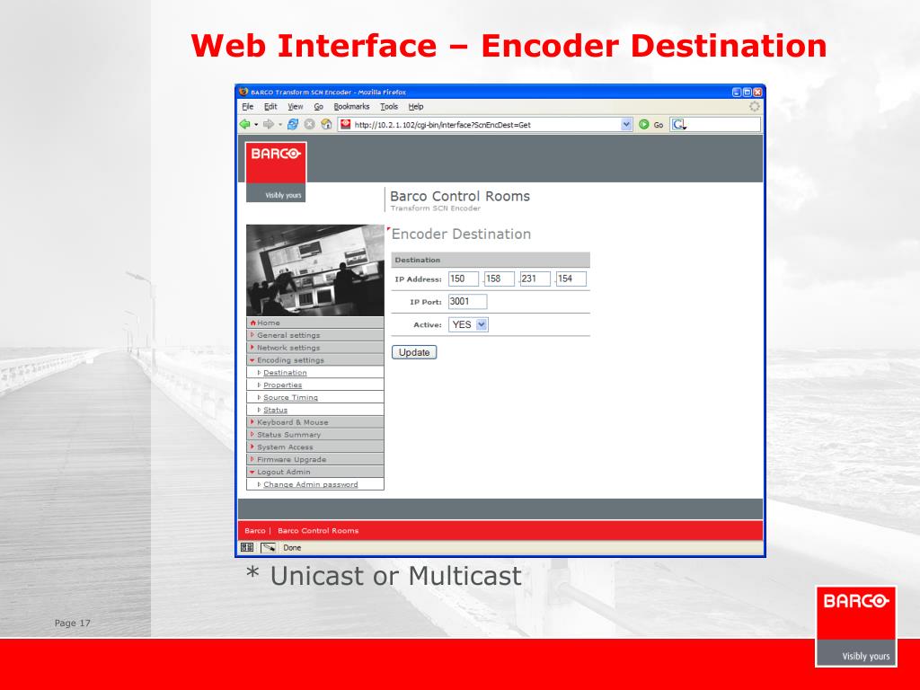This screenshot has height=690, width=920.
Task: Open the Bookmarks menu
Action: click(x=351, y=107)
